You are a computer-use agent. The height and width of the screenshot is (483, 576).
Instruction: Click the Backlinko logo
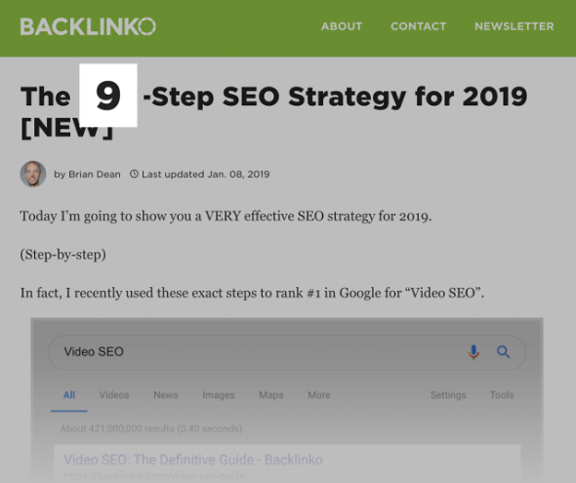pos(88,26)
